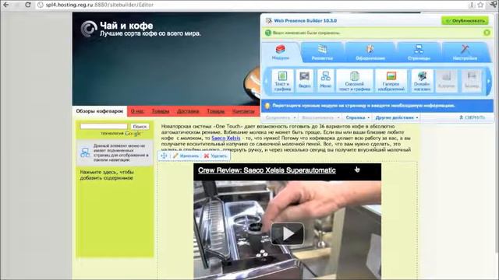Bookmark the page with the star icon
499x280 pixels.
480,5
